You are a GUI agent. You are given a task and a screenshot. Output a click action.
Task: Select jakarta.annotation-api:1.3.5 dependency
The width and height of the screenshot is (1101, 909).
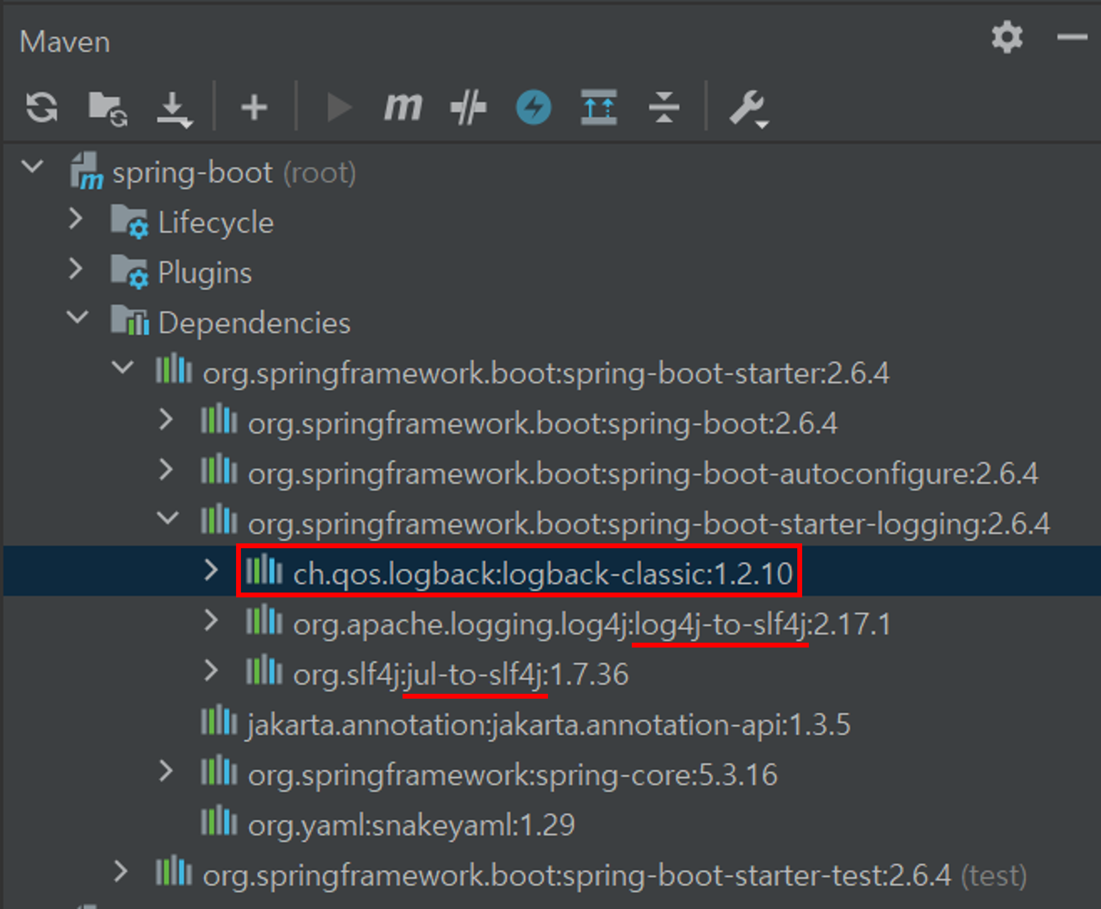(x=549, y=724)
